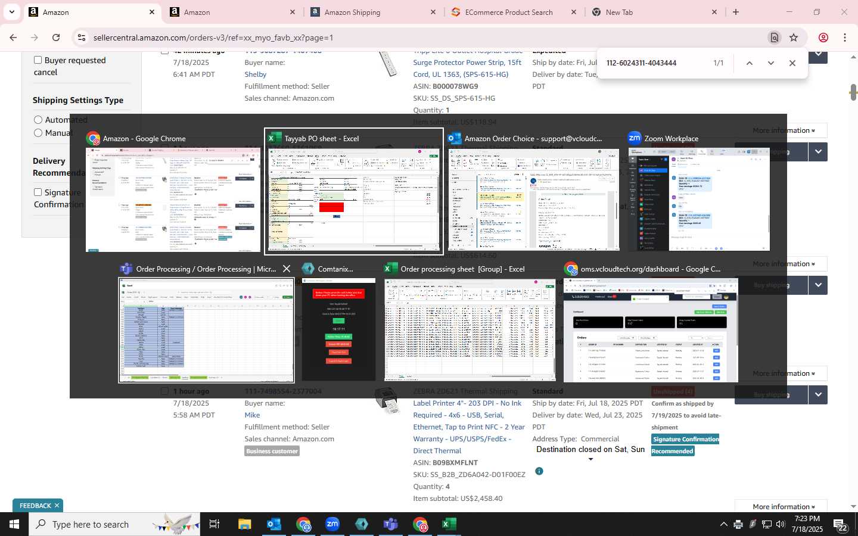Open dropdown arrow beside Mike's order Buy shipping
The width and height of the screenshot is (858, 536).
(818, 394)
